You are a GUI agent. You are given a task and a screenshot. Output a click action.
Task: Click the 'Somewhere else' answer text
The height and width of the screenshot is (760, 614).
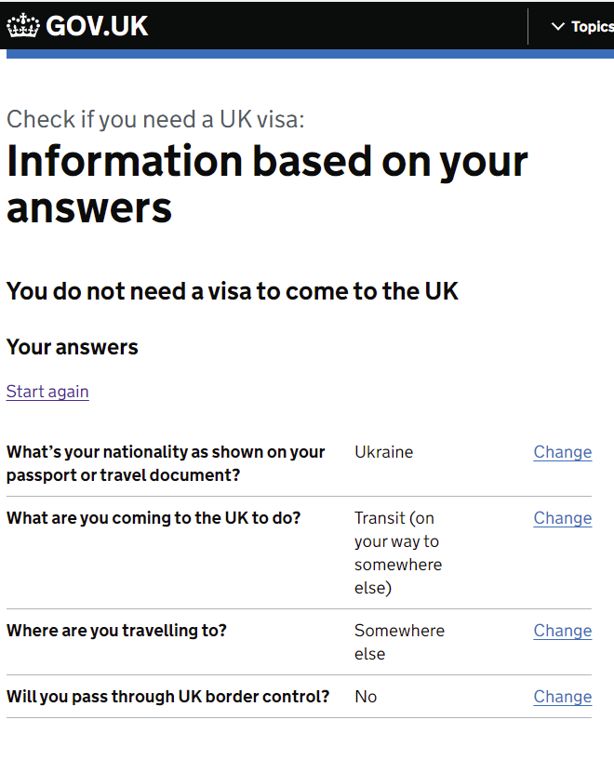pos(399,642)
